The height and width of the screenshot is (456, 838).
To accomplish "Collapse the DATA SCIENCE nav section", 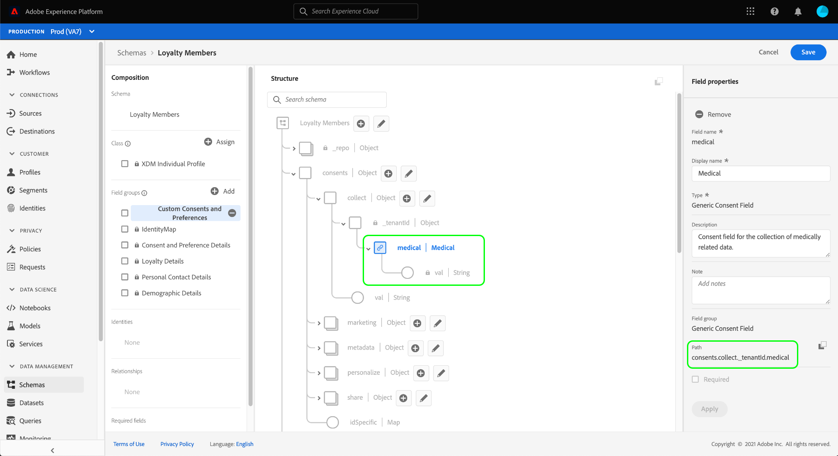I will point(12,289).
